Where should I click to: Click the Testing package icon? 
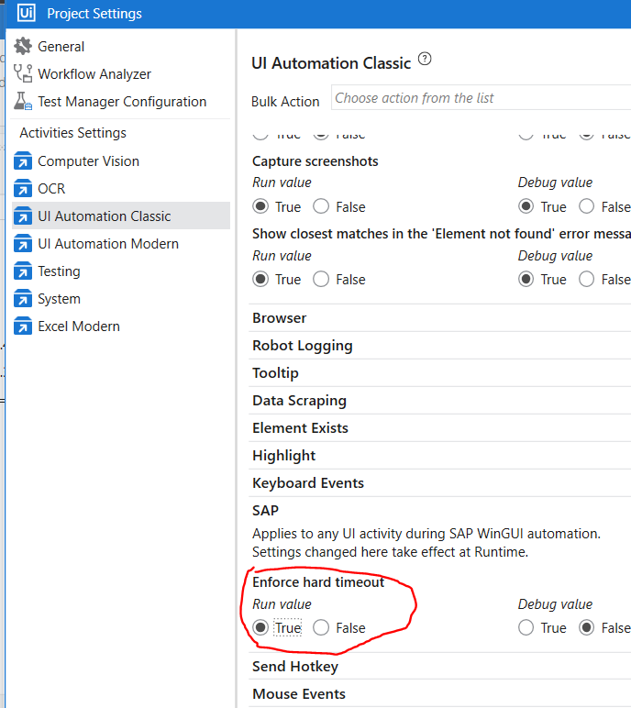click(23, 271)
